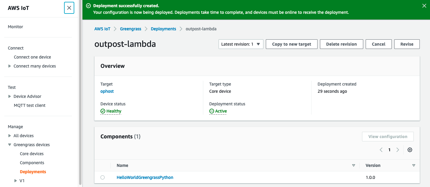The height and width of the screenshot is (187, 430).
Task: Dismiss the deployment success banner
Action: [x=424, y=6]
